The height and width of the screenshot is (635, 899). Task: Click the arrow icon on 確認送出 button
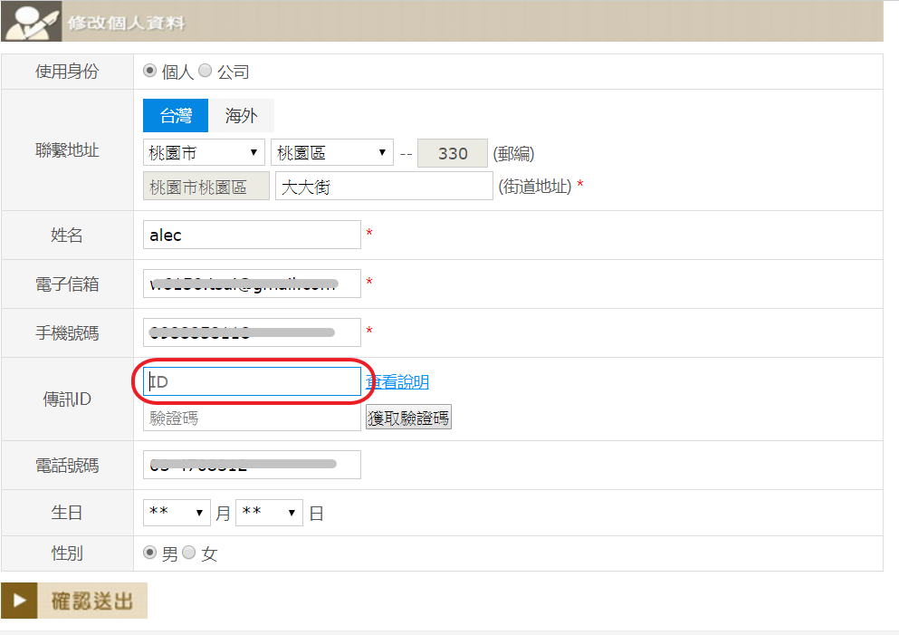[19, 601]
